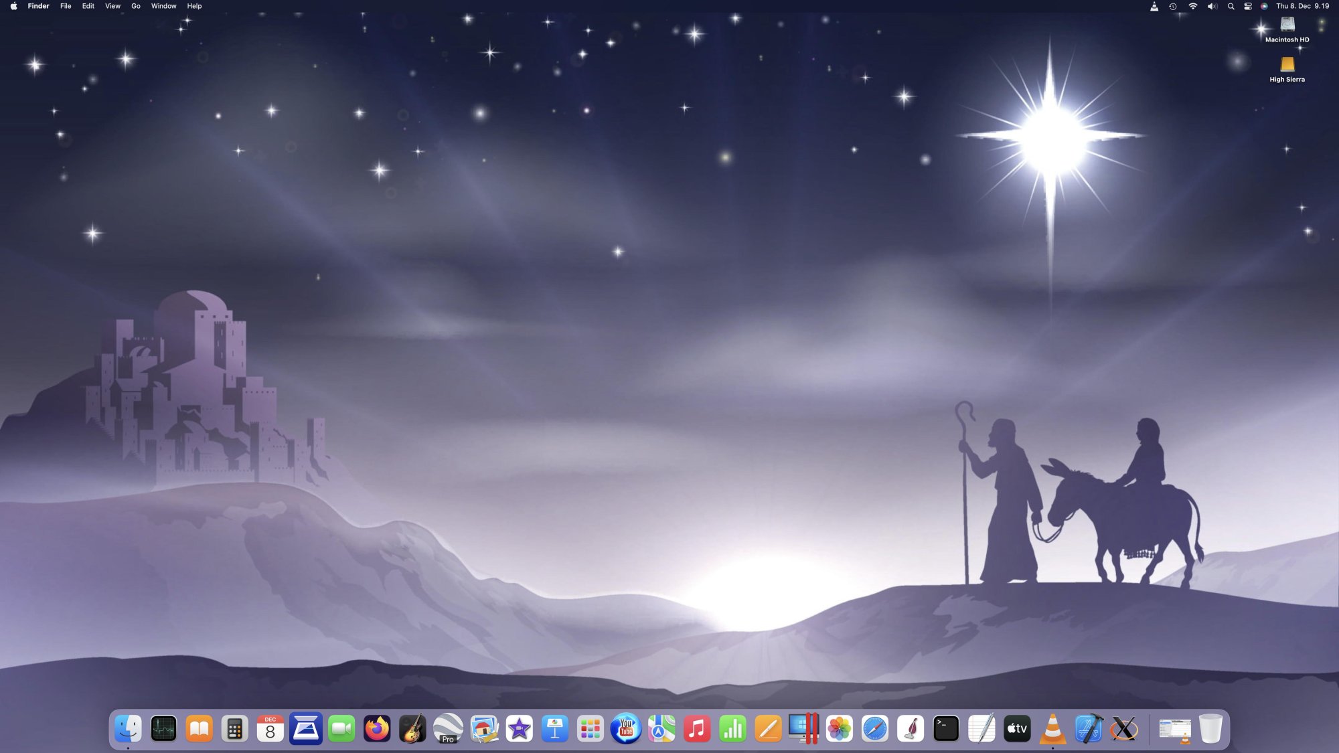Open Control Center toggles in menu bar

(1248, 6)
